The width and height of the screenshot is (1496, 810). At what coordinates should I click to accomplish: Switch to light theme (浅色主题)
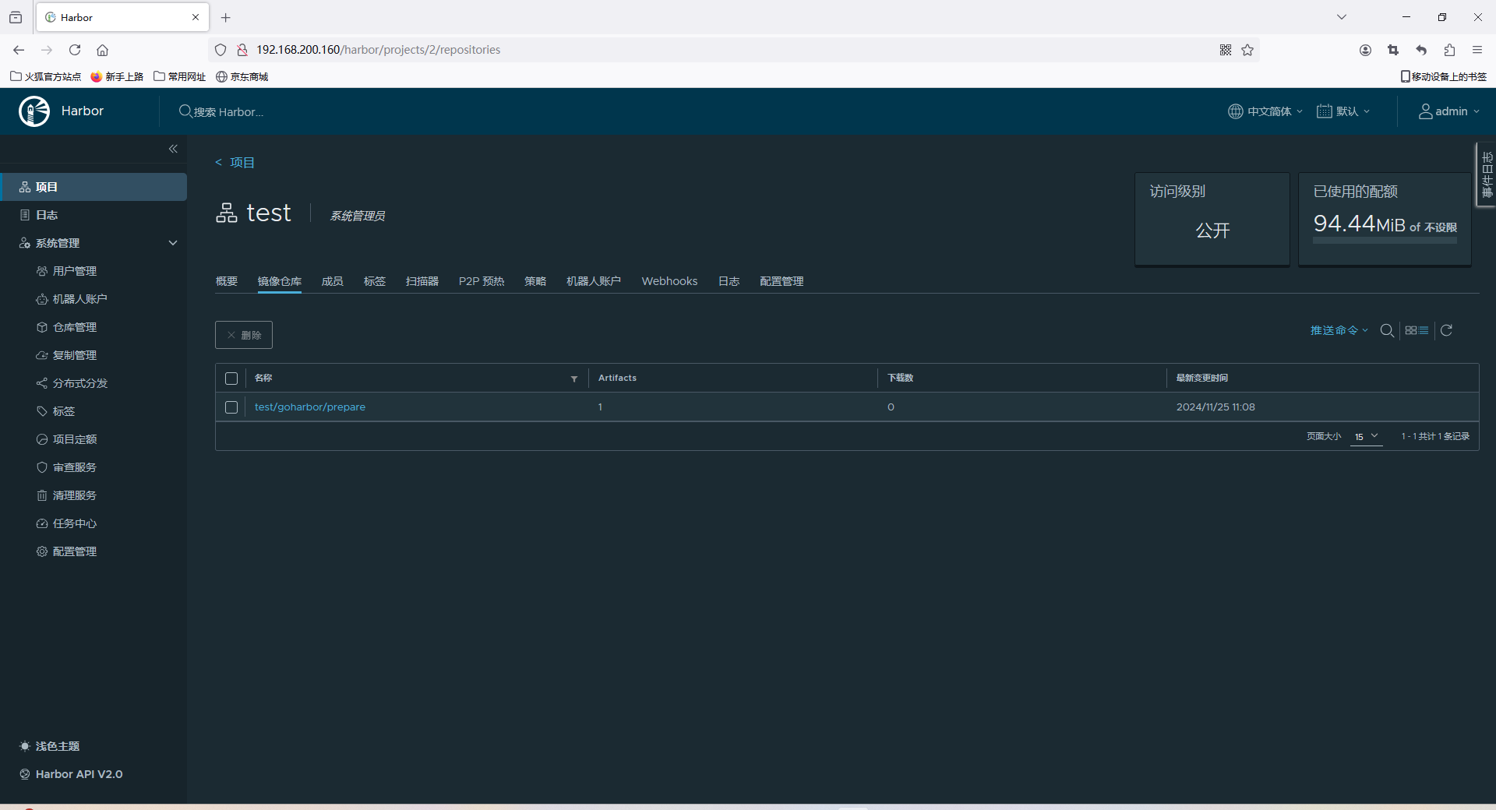pyautogui.click(x=50, y=746)
